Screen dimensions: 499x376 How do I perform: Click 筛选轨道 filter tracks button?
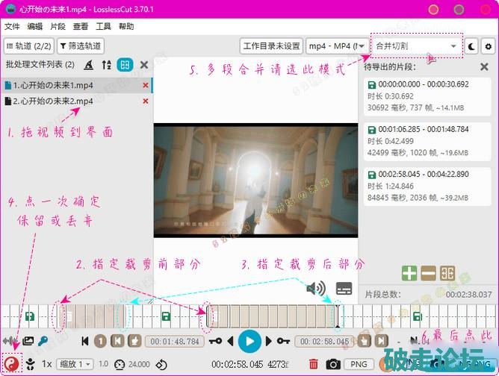81,46
